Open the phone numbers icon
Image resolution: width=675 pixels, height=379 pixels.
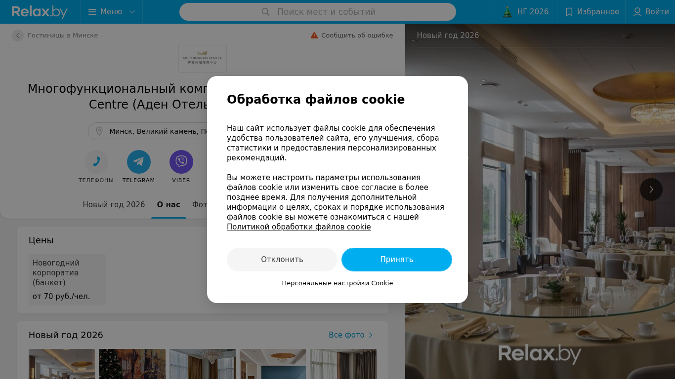[x=96, y=162]
